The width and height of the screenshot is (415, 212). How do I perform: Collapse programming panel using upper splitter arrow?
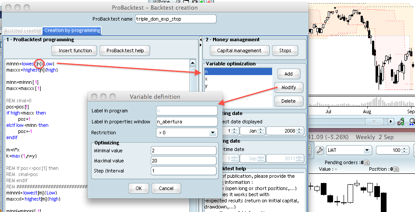coord(200,40)
